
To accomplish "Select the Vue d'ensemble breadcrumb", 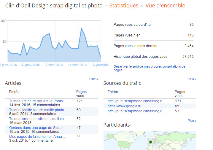I will tap(165, 6).
